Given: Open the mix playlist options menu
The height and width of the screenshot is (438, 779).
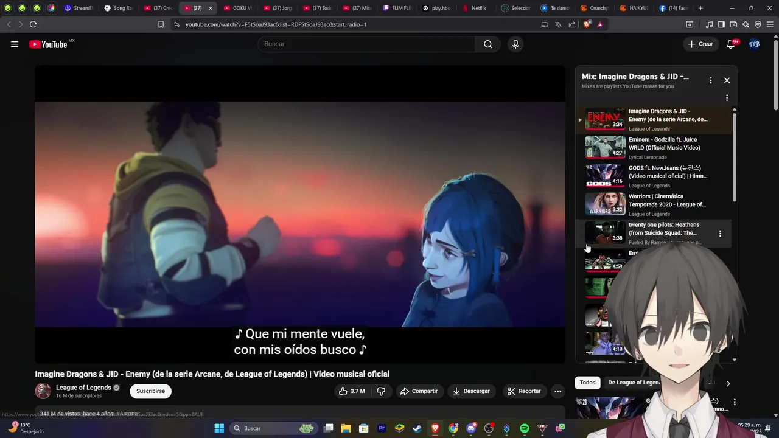Looking at the screenshot, I should [x=710, y=80].
